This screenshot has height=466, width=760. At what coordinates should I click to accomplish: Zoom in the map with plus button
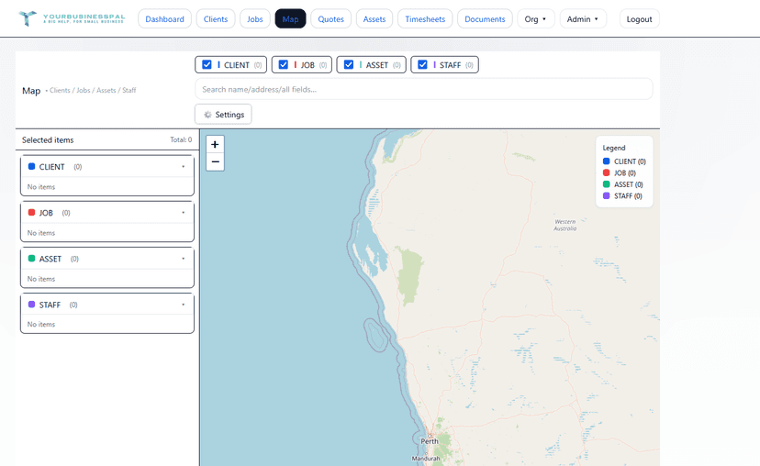pyautogui.click(x=215, y=144)
